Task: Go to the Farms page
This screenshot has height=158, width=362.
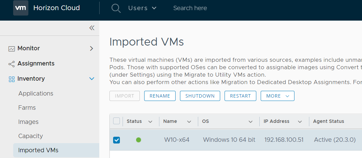Action: click(27, 108)
